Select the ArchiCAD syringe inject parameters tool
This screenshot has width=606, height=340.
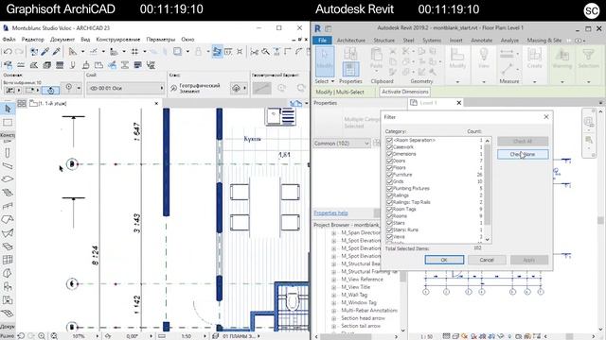tap(57, 52)
